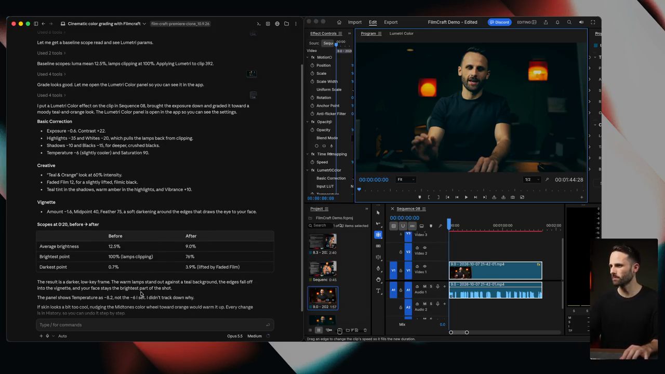Solo Audio 1 track with S button
The image size is (665, 374).
point(431,287)
